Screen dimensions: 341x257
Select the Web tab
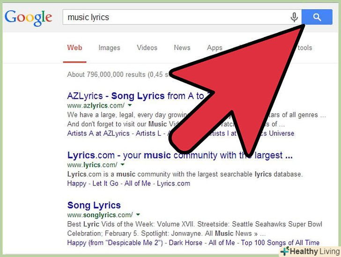tap(74, 48)
